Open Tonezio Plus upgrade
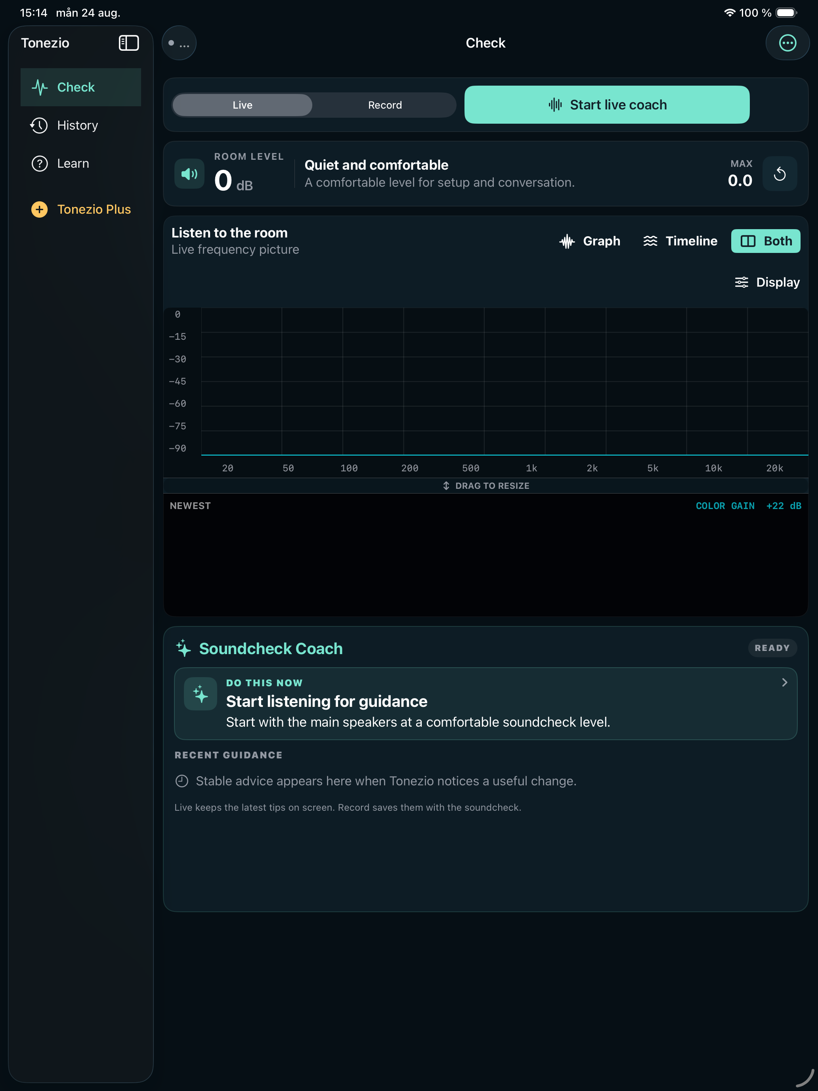 [x=81, y=209]
